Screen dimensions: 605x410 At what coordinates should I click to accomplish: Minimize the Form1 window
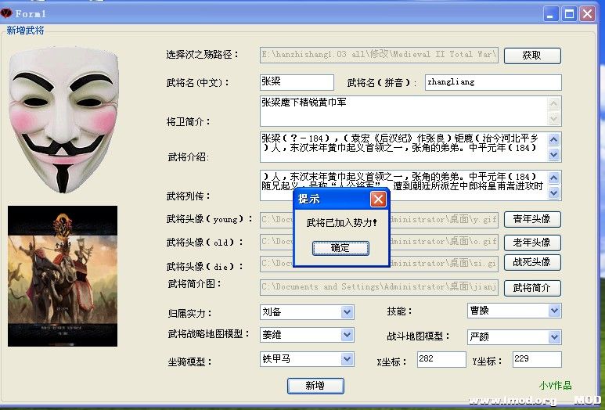click(550, 14)
